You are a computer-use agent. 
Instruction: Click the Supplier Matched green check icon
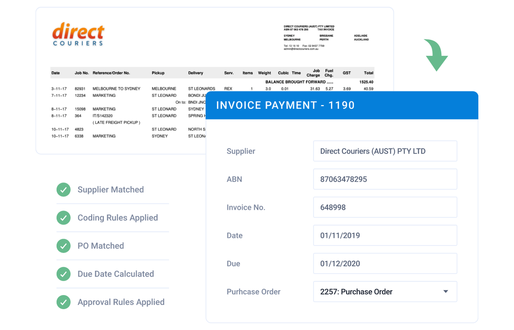pyautogui.click(x=63, y=190)
